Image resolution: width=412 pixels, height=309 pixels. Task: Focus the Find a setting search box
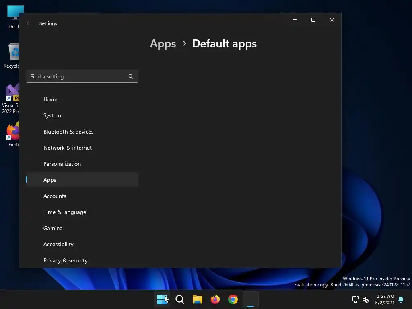(82, 76)
